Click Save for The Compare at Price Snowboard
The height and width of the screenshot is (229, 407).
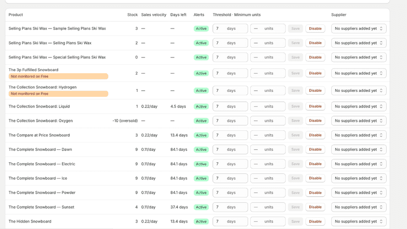click(295, 135)
